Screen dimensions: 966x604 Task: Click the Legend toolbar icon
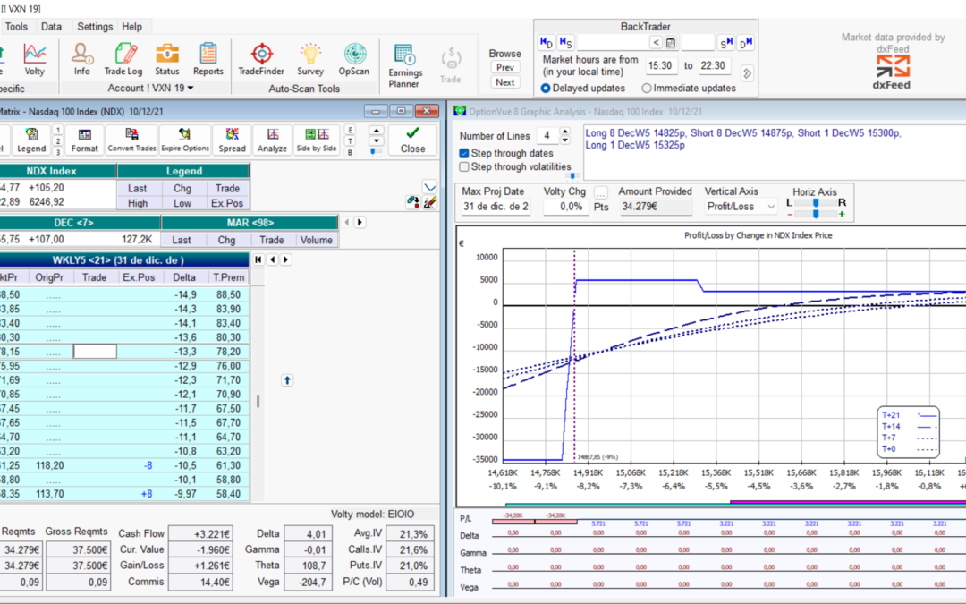[31, 140]
